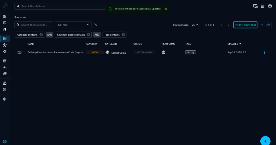Open the user profile account icon
The height and width of the screenshot is (145, 276).
pyautogui.click(x=270, y=6)
